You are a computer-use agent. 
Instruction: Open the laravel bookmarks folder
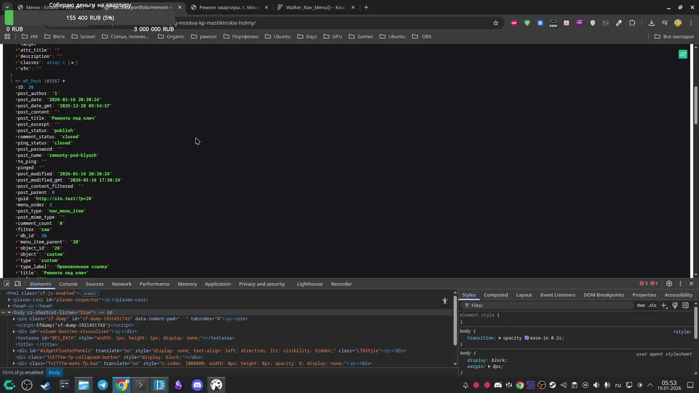pyautogui.click(x=83, y=37)
